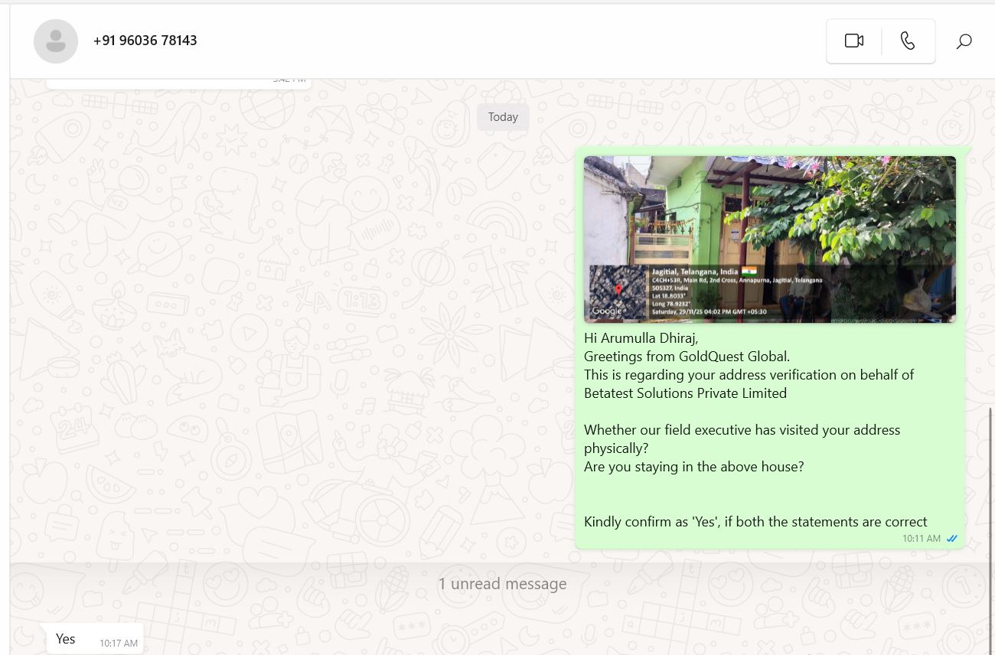
Task: Click the Today date chip
Action: coord(503,117)
